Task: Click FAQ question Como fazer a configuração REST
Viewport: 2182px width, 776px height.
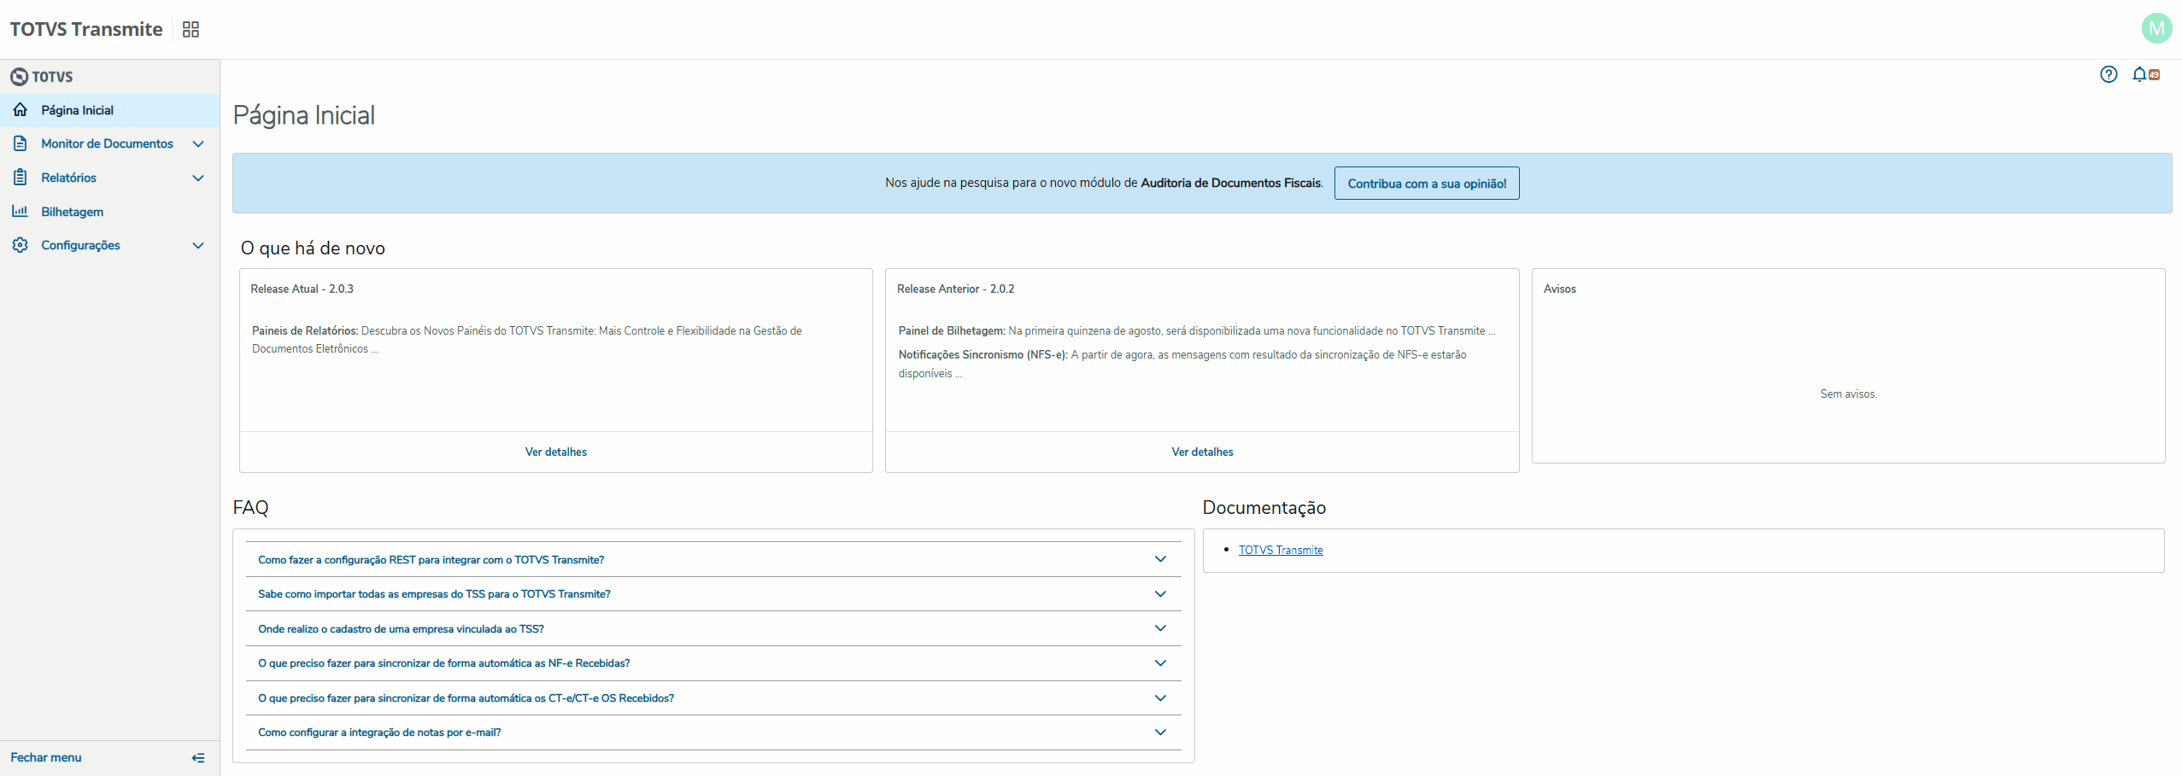Action: 431,560
